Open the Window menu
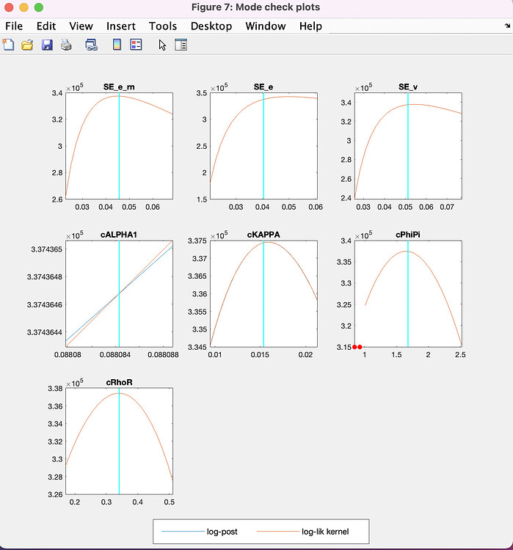This screenshot has width=513, height=550. tap(265, 26)
